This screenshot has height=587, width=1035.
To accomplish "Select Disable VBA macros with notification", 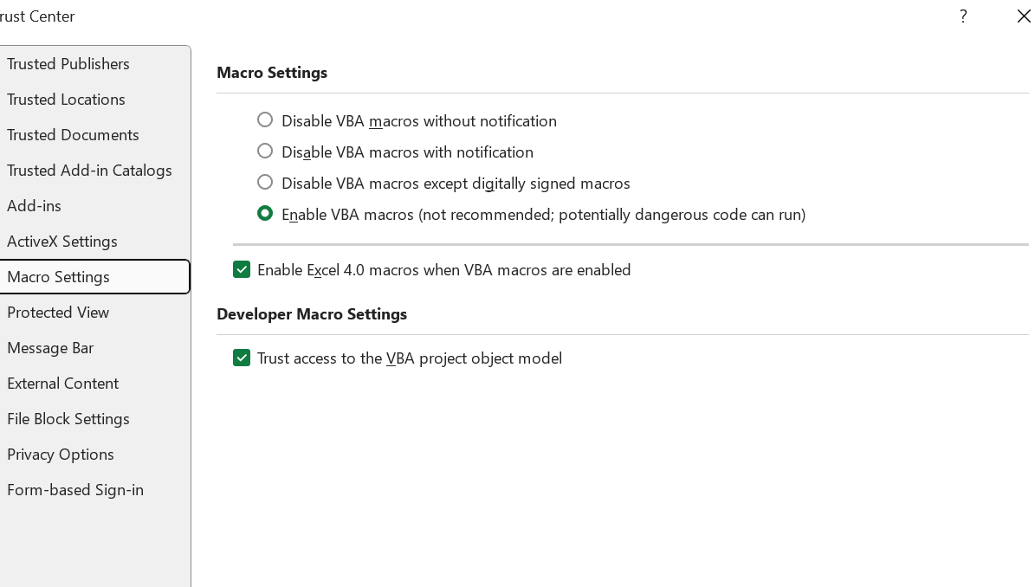I will [265, 152].
